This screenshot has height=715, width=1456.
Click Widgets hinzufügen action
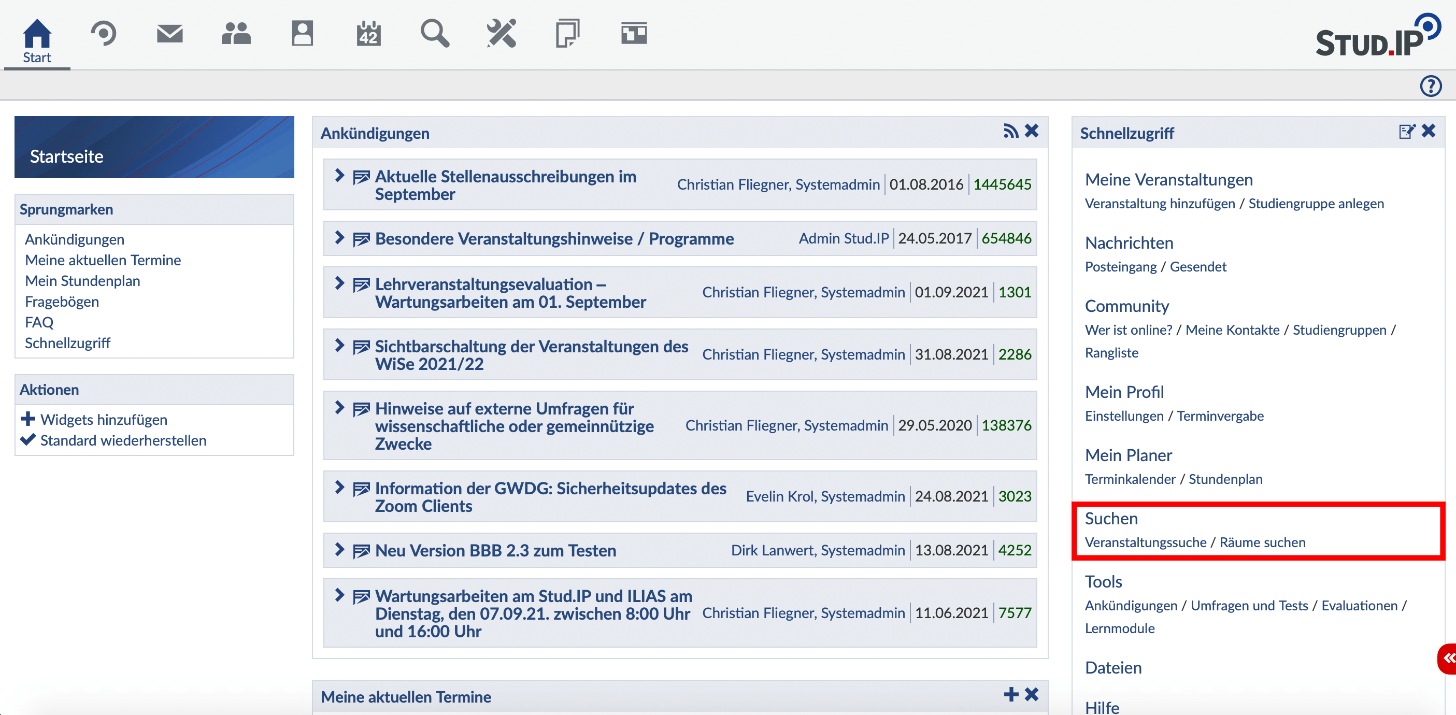pyautogui.click(x=104, y=419)
